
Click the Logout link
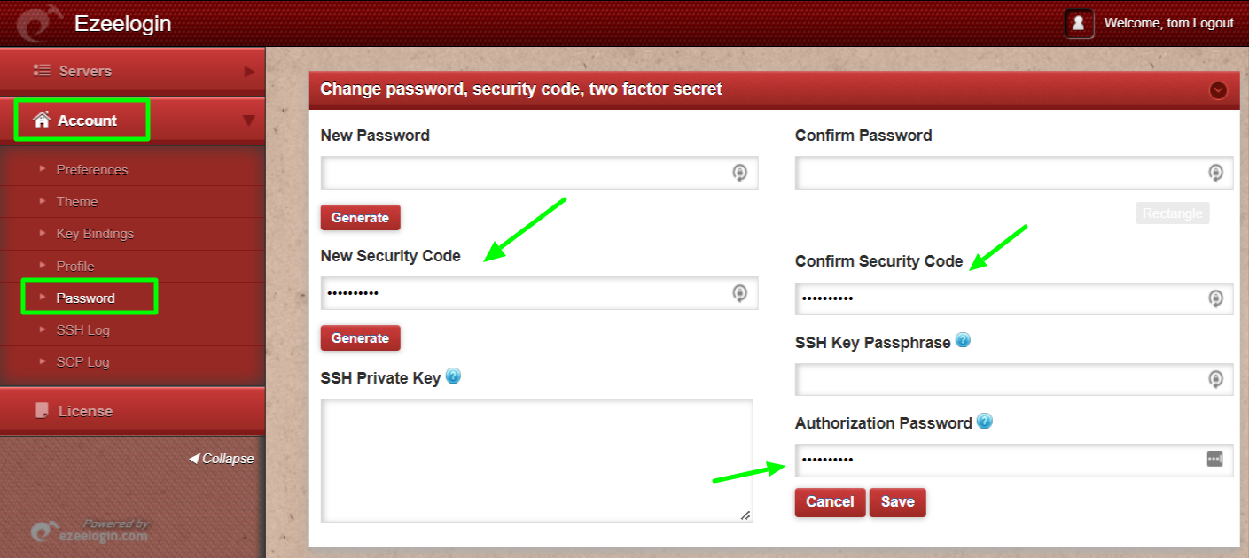(1213, 23)
